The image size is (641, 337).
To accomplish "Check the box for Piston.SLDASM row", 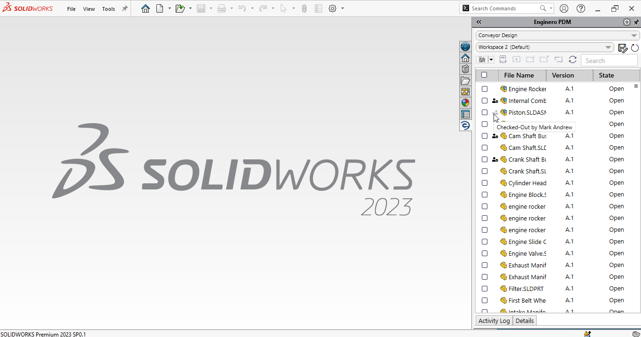I will [485, 112].
